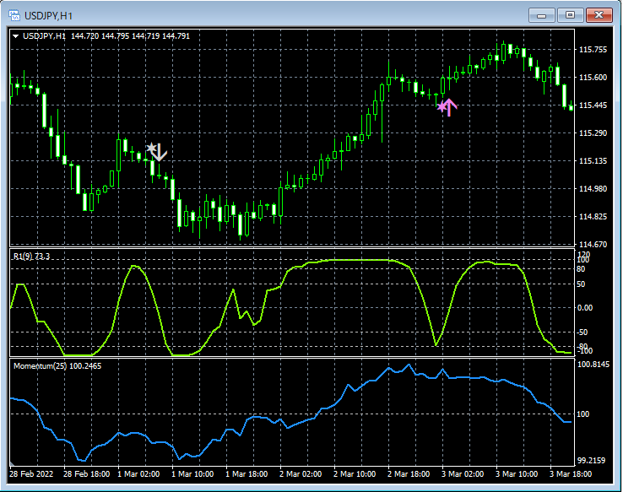Close the USDJPY chart window

(x=599, y=15)
